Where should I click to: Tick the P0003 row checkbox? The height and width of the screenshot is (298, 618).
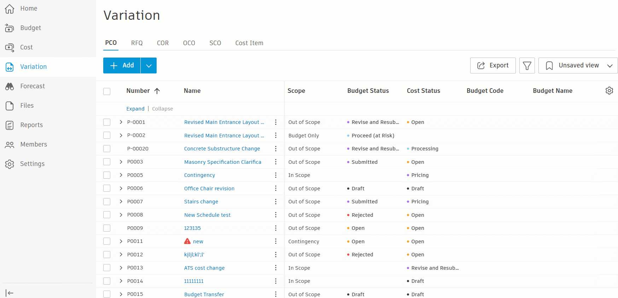[x=107, y=162]
